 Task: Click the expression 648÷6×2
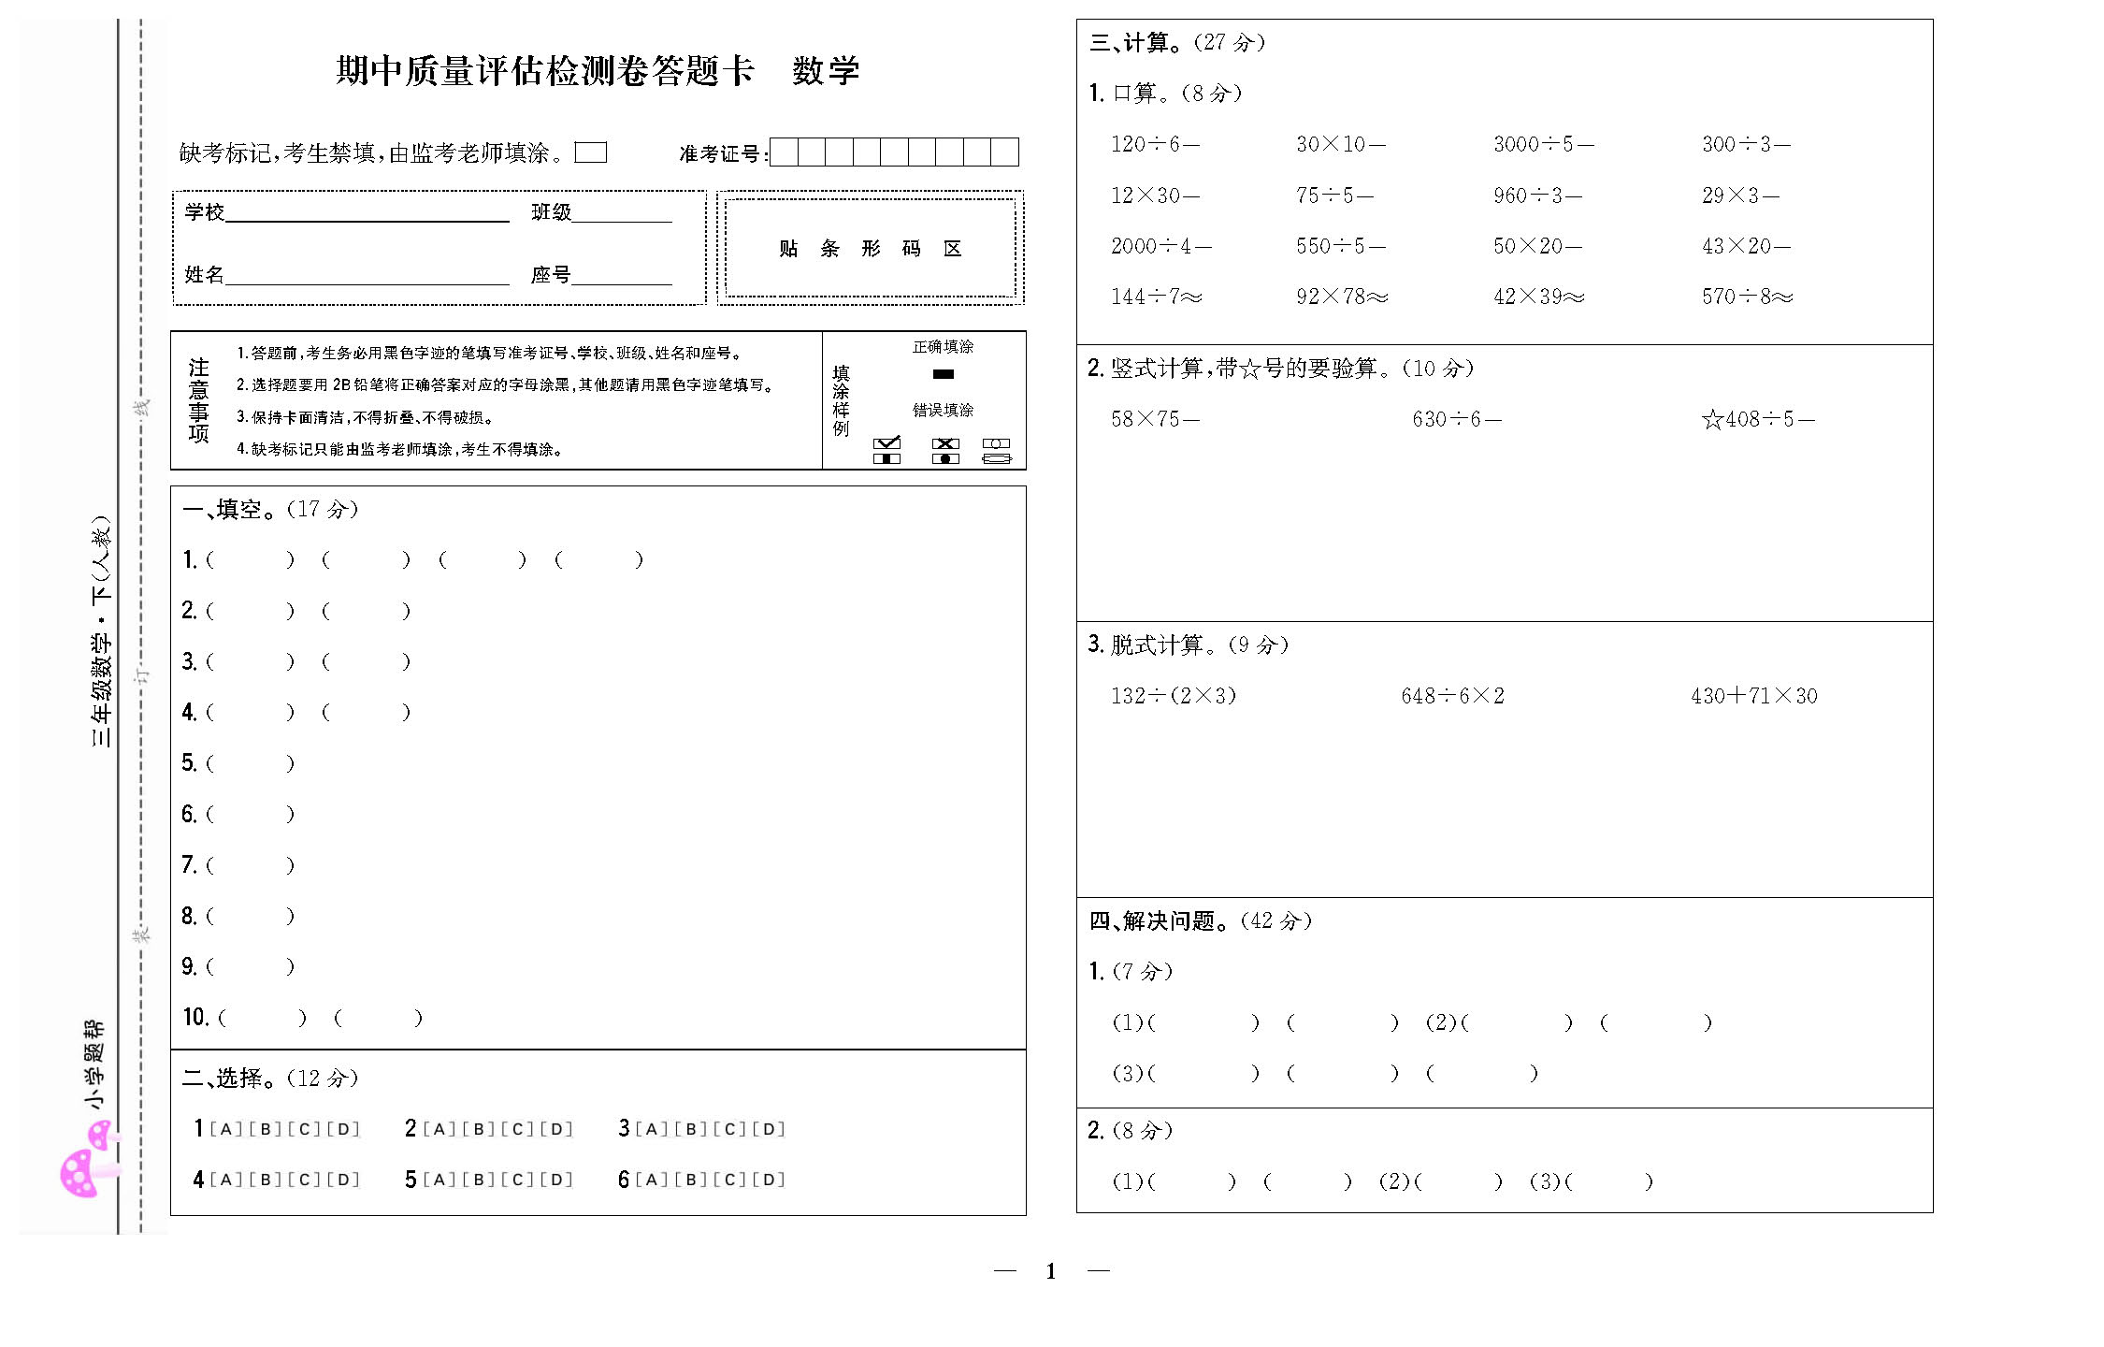[x=1453, y=696]
